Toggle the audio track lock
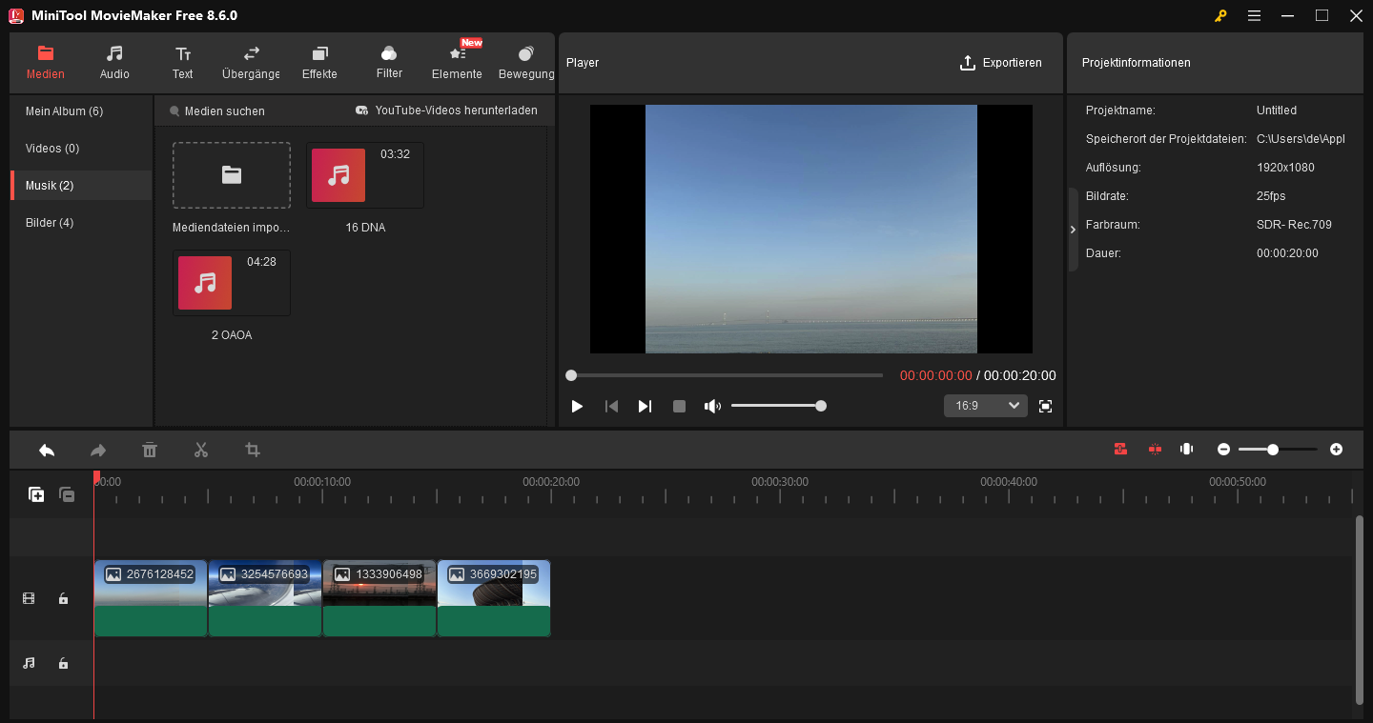 tap(63, 663)
